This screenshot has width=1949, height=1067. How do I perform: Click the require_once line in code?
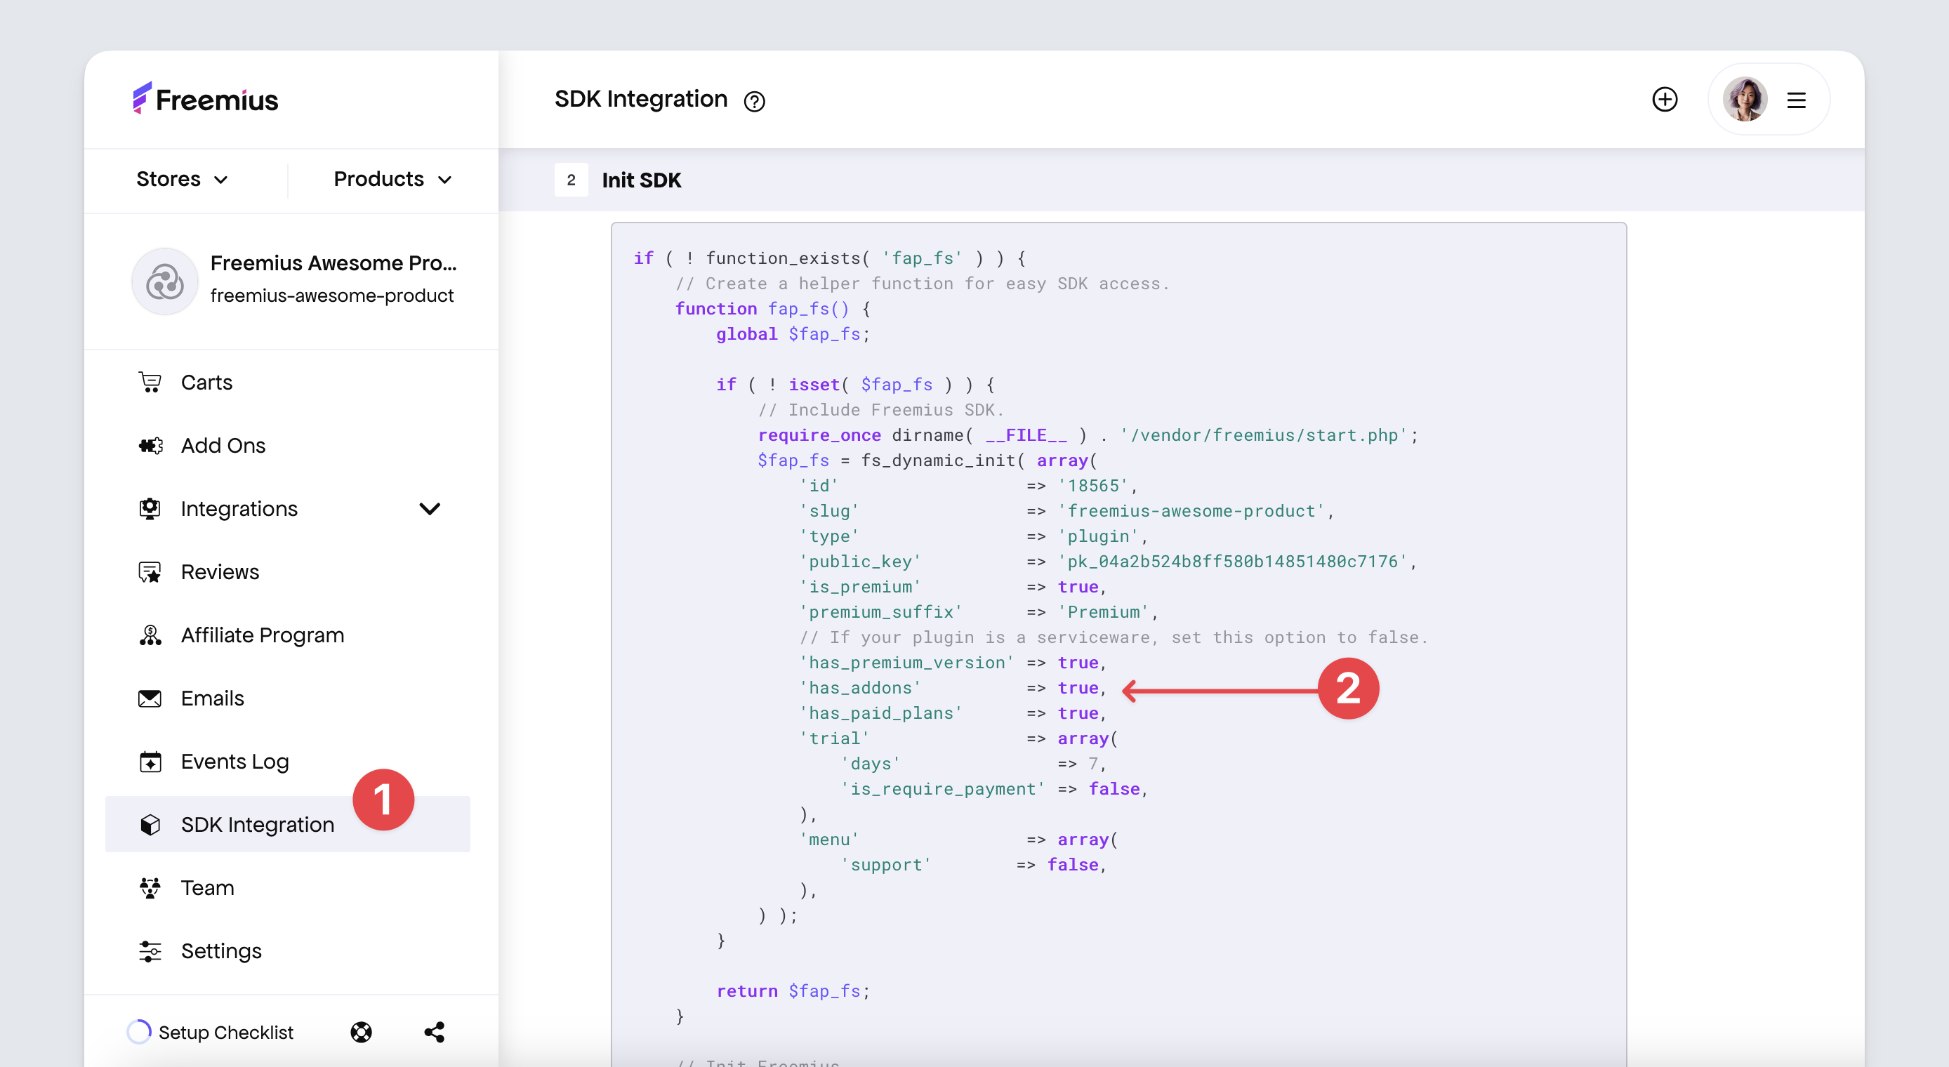click(1088, 435)
